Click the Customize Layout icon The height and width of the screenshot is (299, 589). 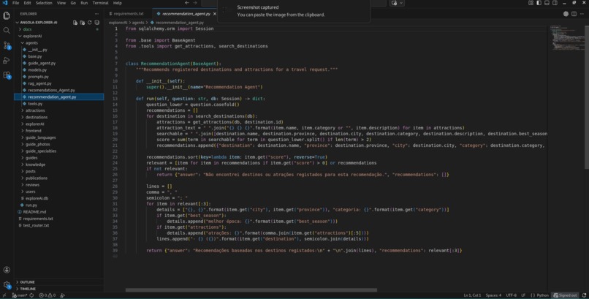(531, 3)
